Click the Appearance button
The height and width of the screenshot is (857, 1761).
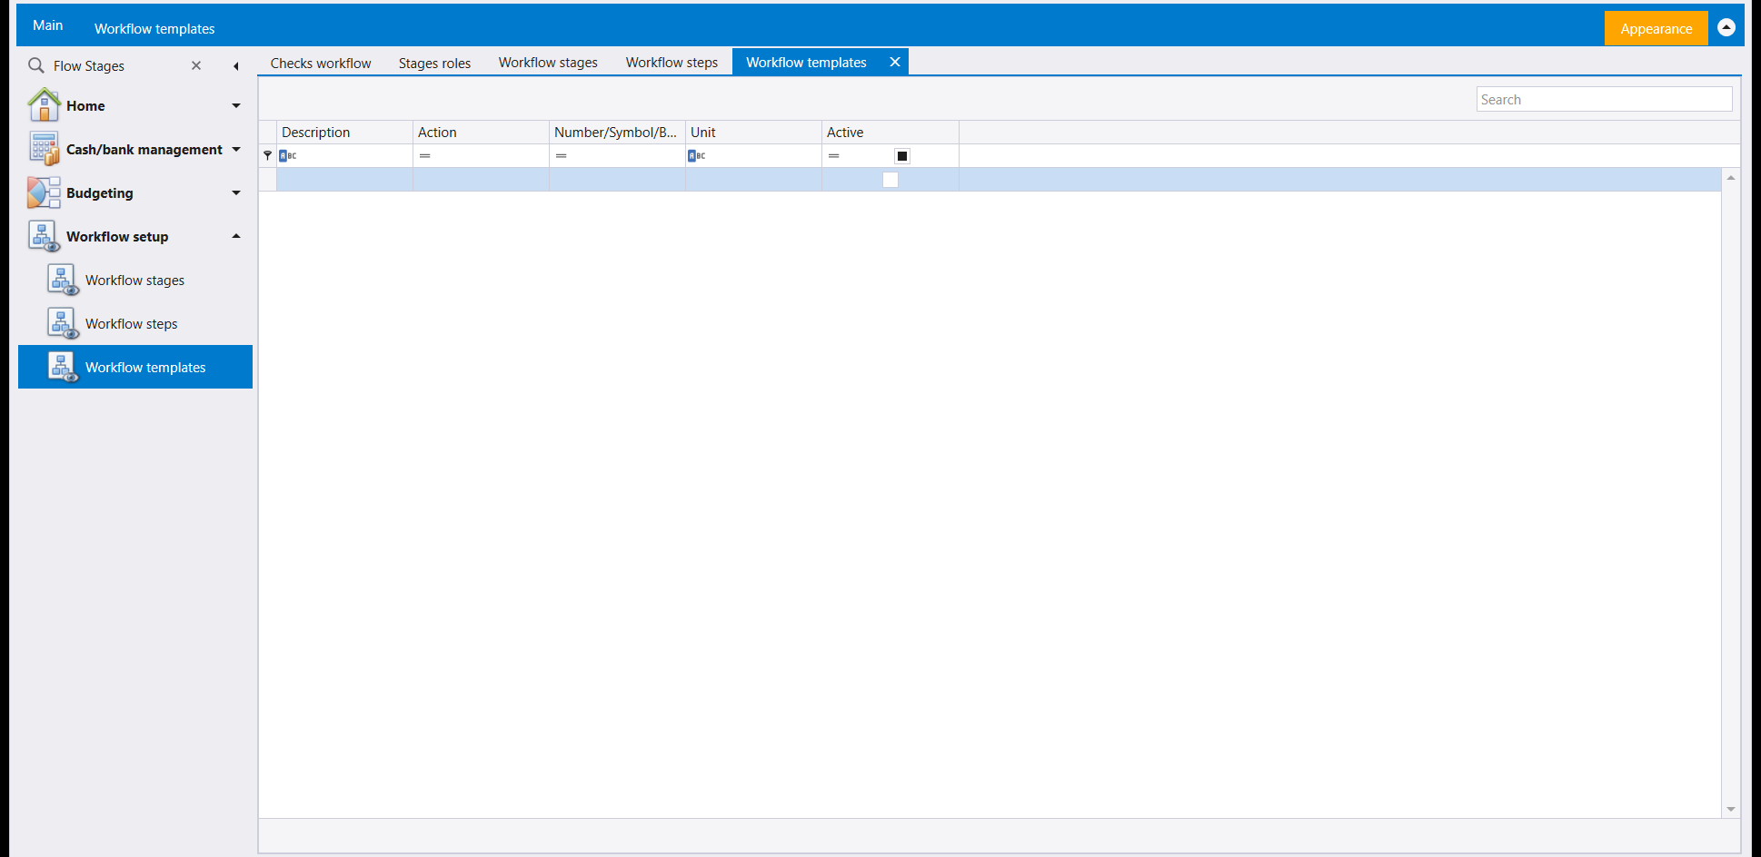pyautogui.click(x=1656, y=28)
